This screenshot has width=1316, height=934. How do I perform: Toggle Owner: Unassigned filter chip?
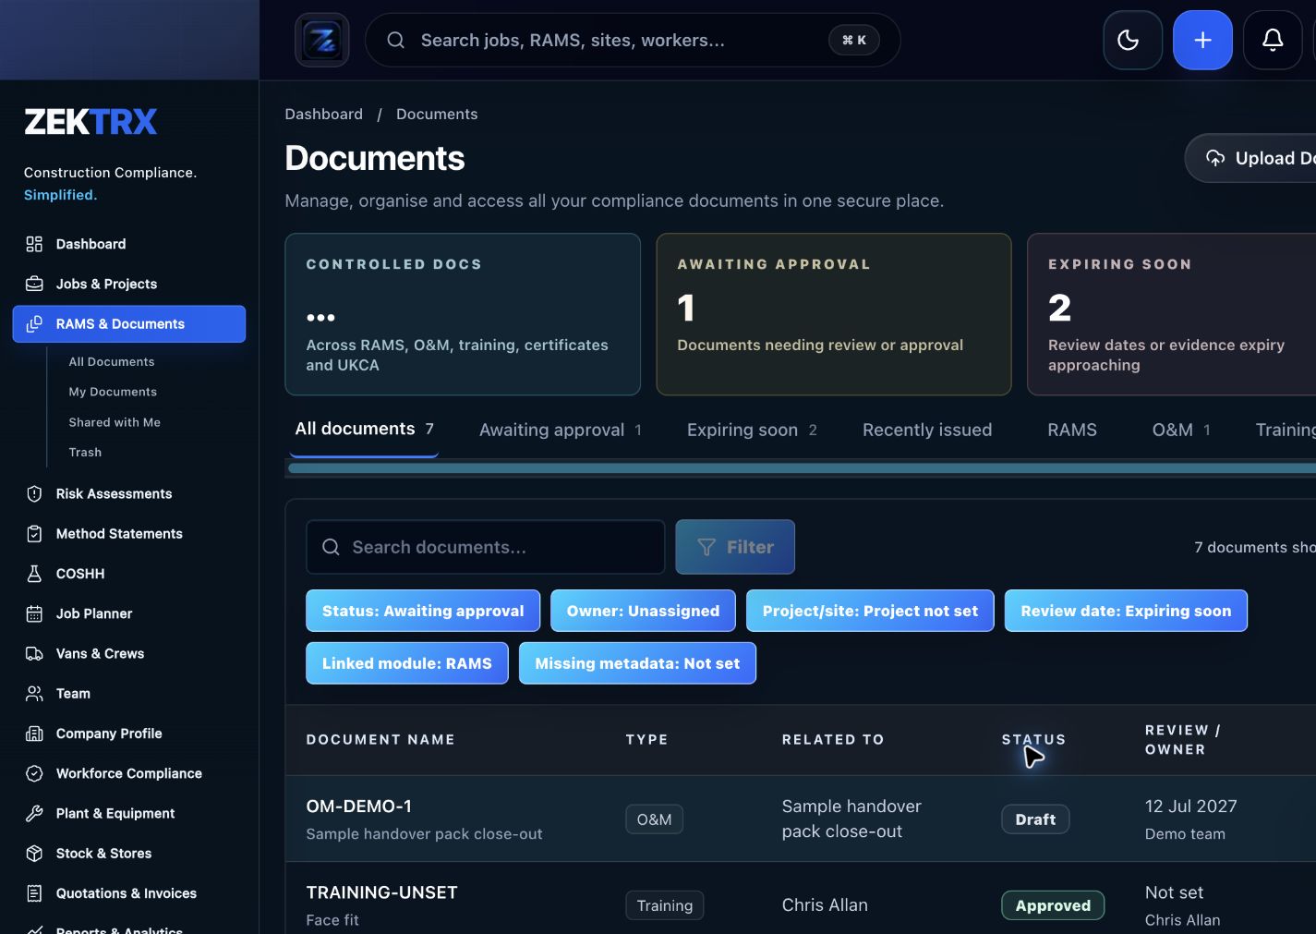(x=643, y=611)
